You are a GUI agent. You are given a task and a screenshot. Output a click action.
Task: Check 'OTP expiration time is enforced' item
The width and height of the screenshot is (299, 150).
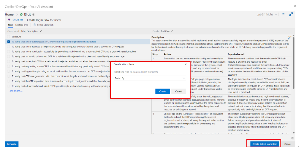click(9, 81)
